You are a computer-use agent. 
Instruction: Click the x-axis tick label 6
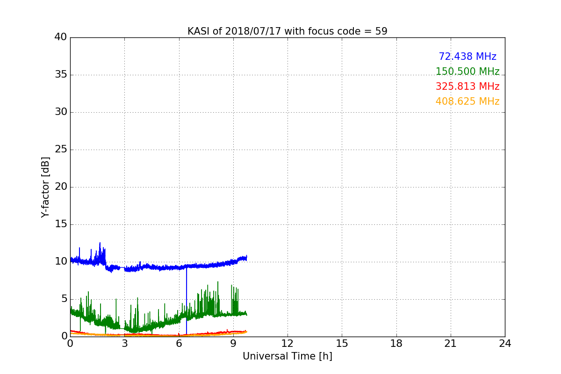pyautogui.click(x=179, y=344)
